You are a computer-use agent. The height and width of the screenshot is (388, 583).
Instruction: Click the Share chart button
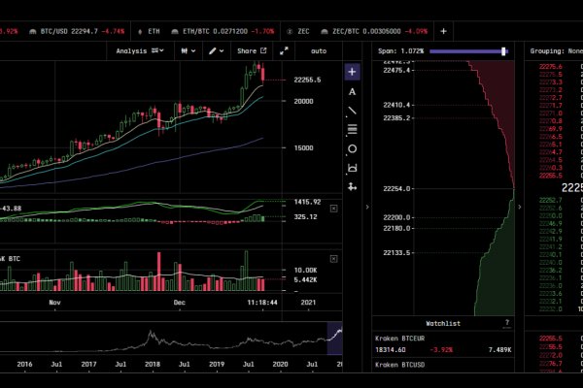coord(251,50)
